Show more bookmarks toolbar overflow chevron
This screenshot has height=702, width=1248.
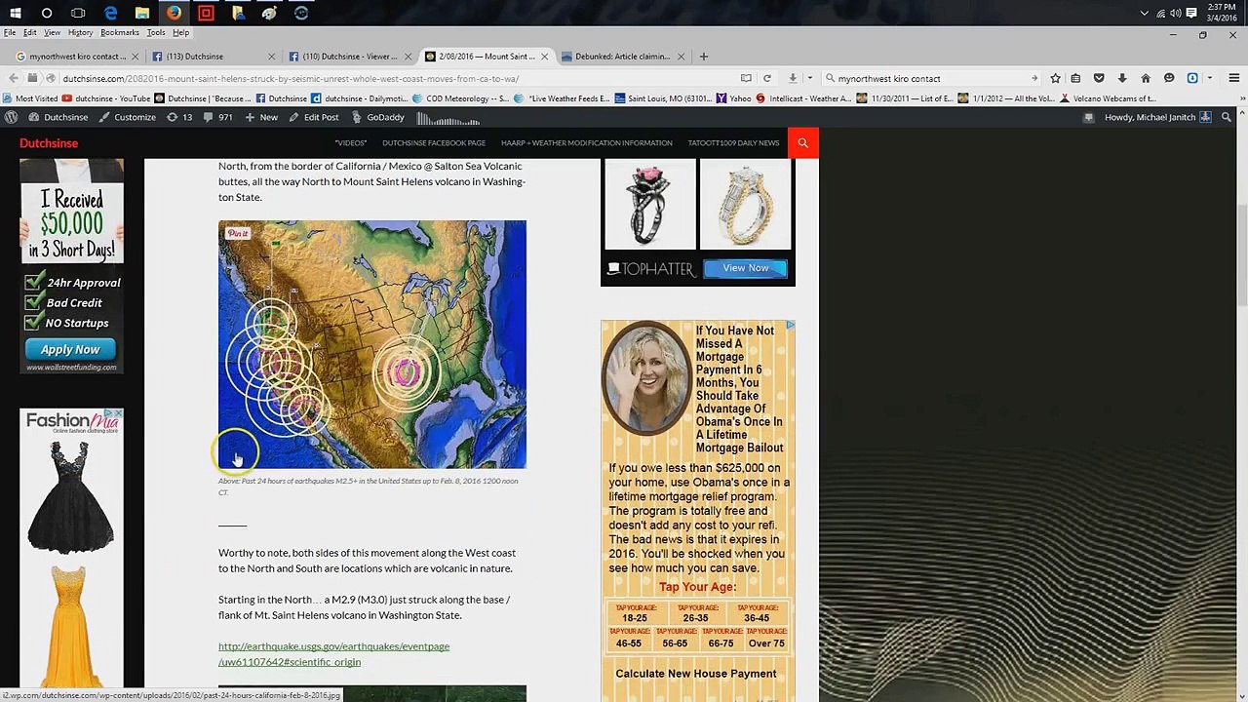coord(1234,98)
